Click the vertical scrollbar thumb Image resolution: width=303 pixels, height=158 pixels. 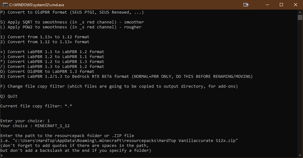click(300, 17)
